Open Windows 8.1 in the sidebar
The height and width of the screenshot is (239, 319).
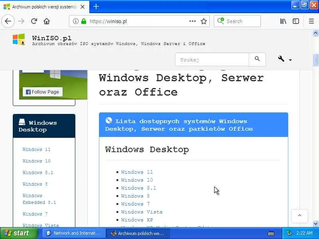point(38,172)
